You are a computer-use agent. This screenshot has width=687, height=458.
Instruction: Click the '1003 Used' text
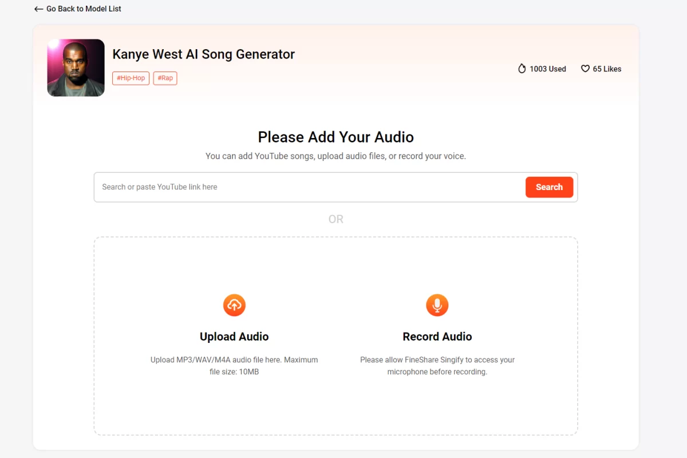tap(547, 69)
